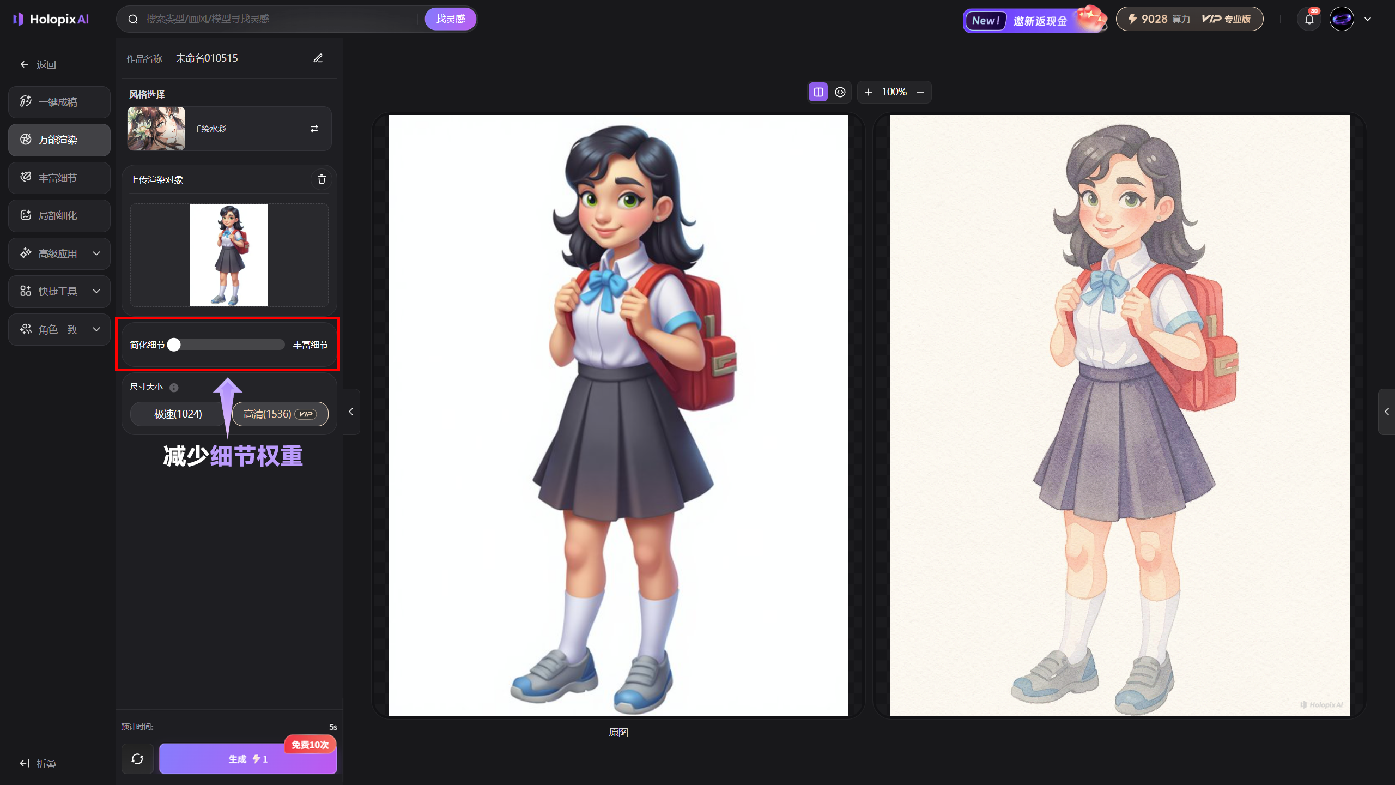Toggle side-by-side compare view

click(818, 92)
